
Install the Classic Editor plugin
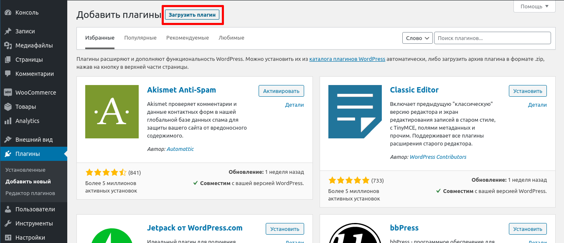(x=527, y=91)
